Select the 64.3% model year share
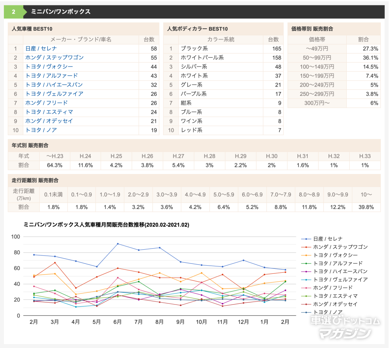The height and width of the screenshot is (348, 389). [x=54, y=165]
